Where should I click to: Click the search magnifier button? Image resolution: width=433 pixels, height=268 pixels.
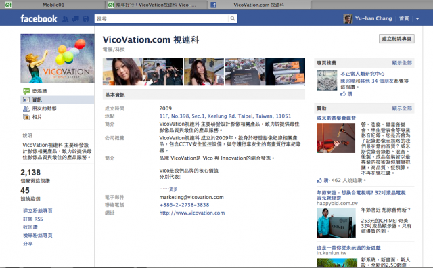tap(233, 18)
